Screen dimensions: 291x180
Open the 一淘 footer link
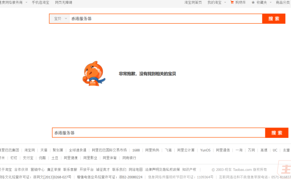(x=239, y=150)
